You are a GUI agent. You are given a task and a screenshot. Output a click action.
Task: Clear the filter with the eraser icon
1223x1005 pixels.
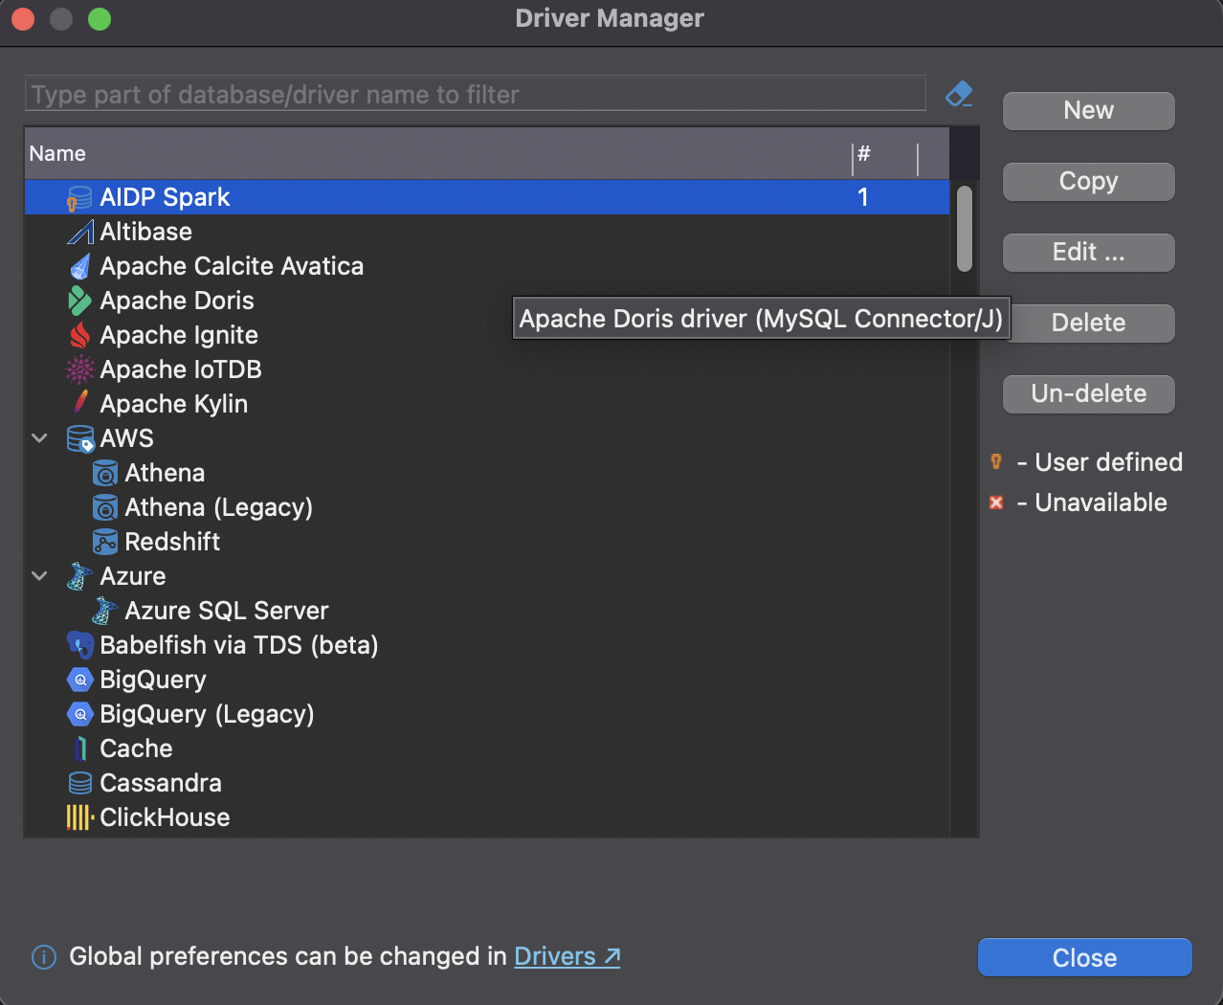(x=959, y=94)
